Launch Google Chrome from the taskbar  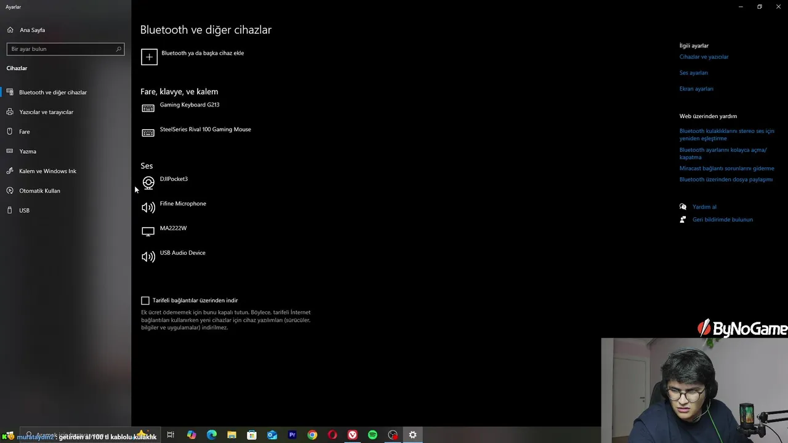coord(312,435)
